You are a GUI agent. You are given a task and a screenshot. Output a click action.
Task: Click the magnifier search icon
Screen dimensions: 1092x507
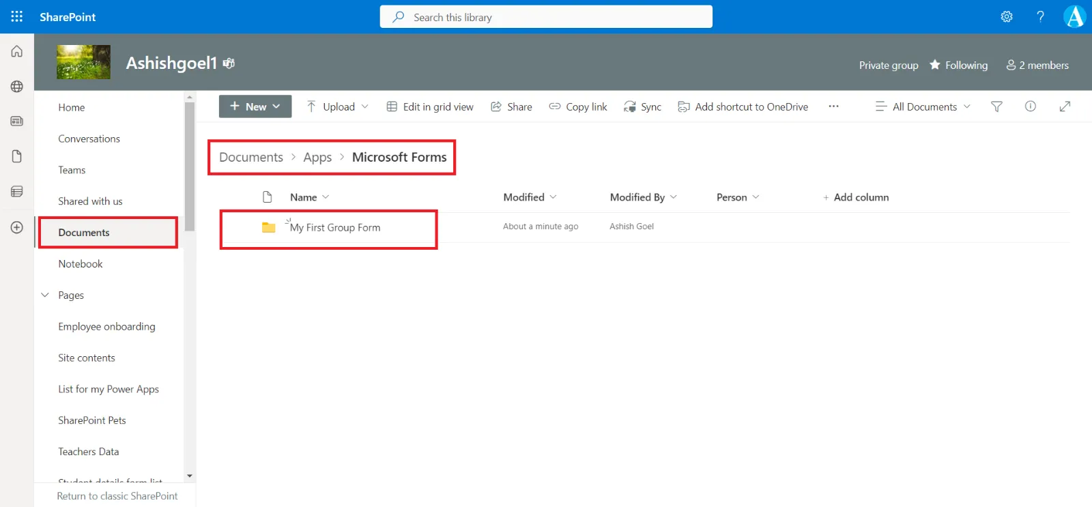398,17
